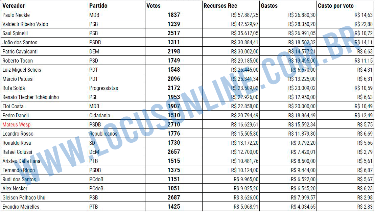375x212 pixels.
Task: Select the Partido header cell
Action: coord(117,5)
